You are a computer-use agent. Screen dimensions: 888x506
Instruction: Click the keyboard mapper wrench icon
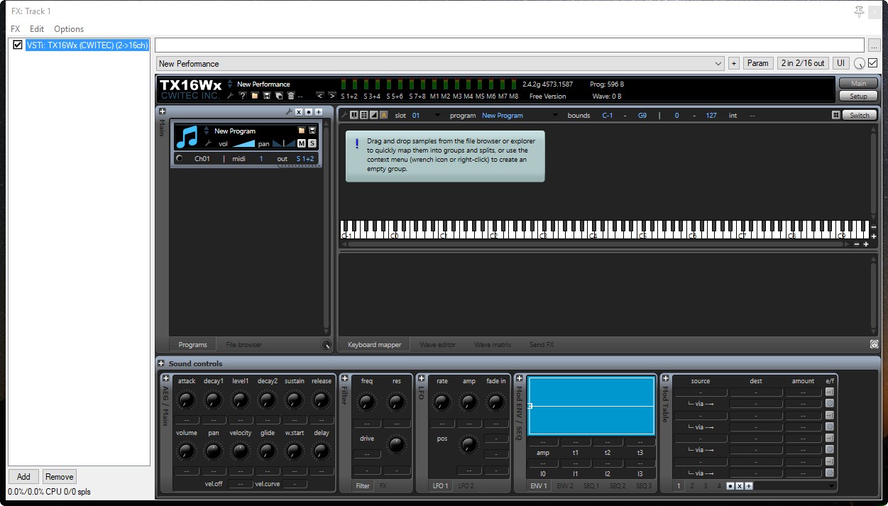tap(344, 115)
